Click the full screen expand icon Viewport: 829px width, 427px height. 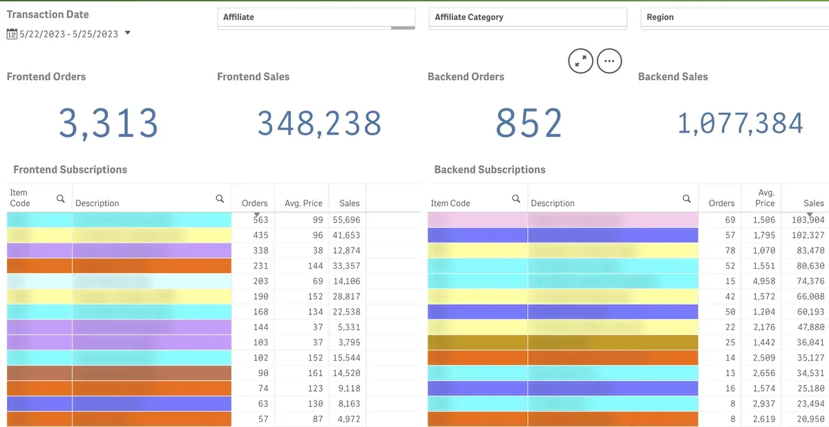[x=581, y=61]
